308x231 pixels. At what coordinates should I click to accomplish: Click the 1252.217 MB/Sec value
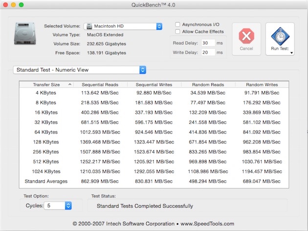[100, 162]
